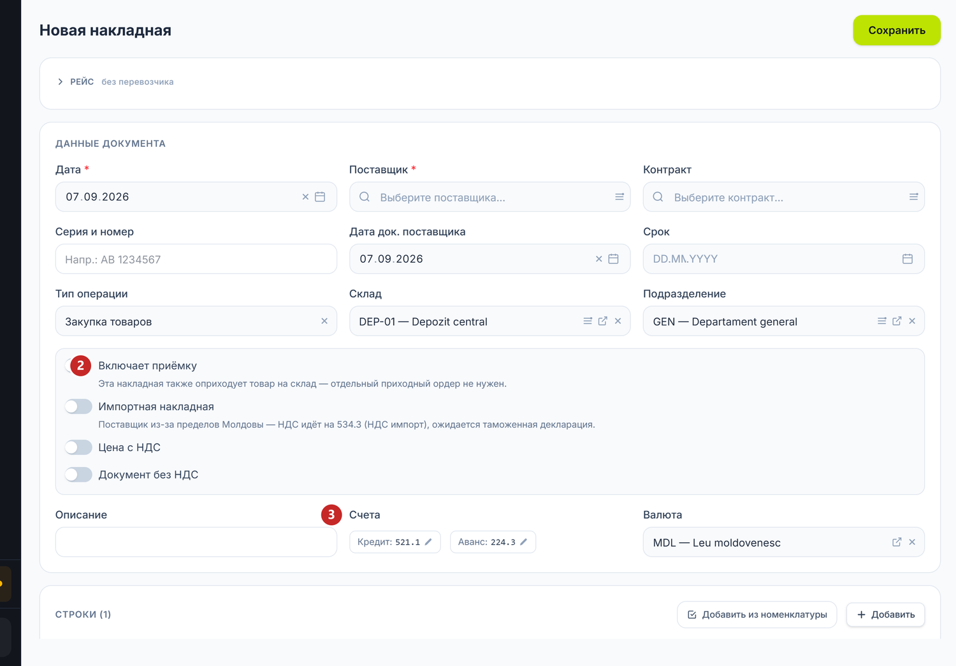Viewport: 956px width, 666px height.
Task: Open Depozit central in new window
Action: [603, 321]
